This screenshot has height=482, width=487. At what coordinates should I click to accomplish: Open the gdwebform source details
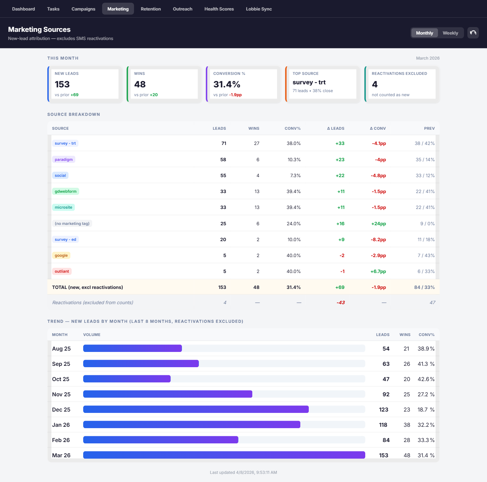65,191
